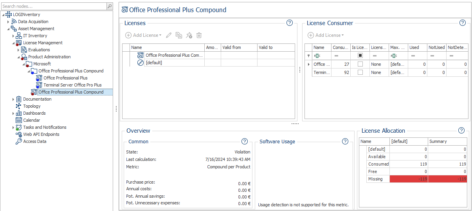Sort consumers by NotUsed column header
Image resolution: width=472 pixels, height=211 pixels.
436,47
